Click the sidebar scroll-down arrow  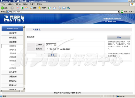click(x=24, y=89)
